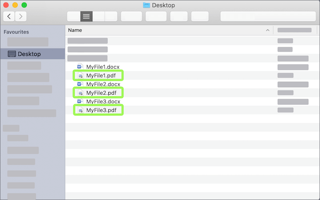Viewport: 320px width, 200px height.
Task: Select file name MyFile2.pdf
Action: [x=101, y=93]
